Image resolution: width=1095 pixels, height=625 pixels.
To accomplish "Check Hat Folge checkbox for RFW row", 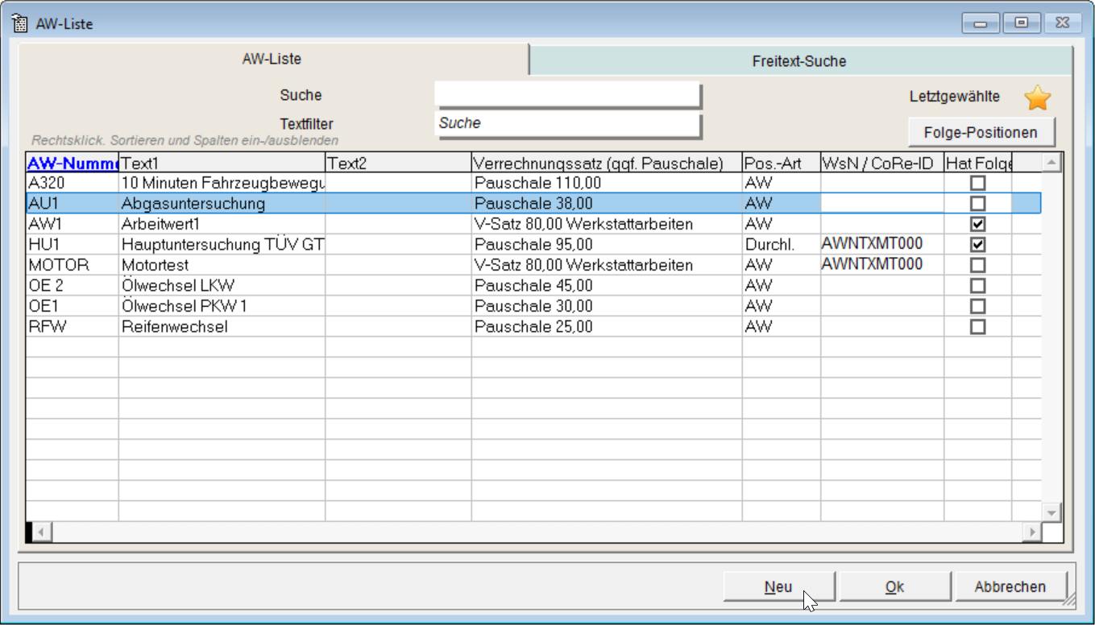I will [x=977, y=326].
